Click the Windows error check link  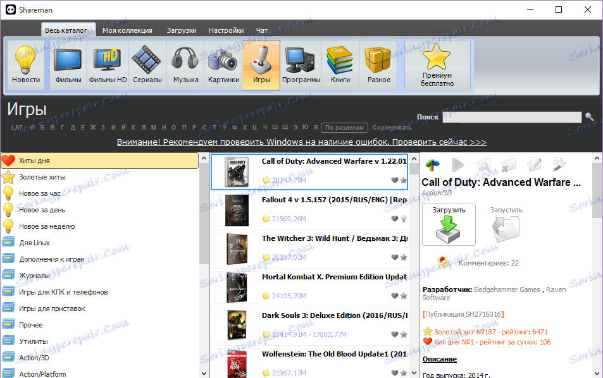301,142
